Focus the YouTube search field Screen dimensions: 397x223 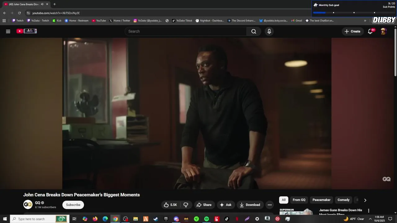click(186, 31)
